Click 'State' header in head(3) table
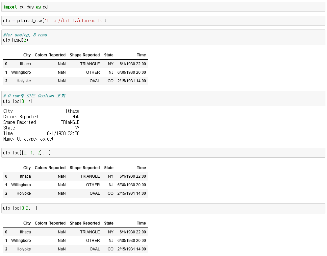Image resolution: width=327 pixels, height=256 pixels. (109, 55)
